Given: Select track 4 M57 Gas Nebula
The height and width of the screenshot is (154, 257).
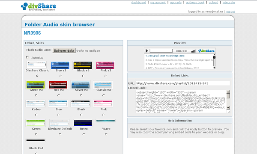Looking at the screenshot, I should pos(172,68).
